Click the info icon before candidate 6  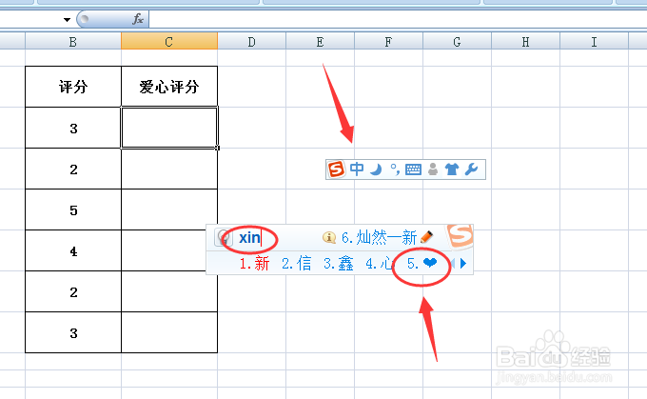click(x=329, y=237)
